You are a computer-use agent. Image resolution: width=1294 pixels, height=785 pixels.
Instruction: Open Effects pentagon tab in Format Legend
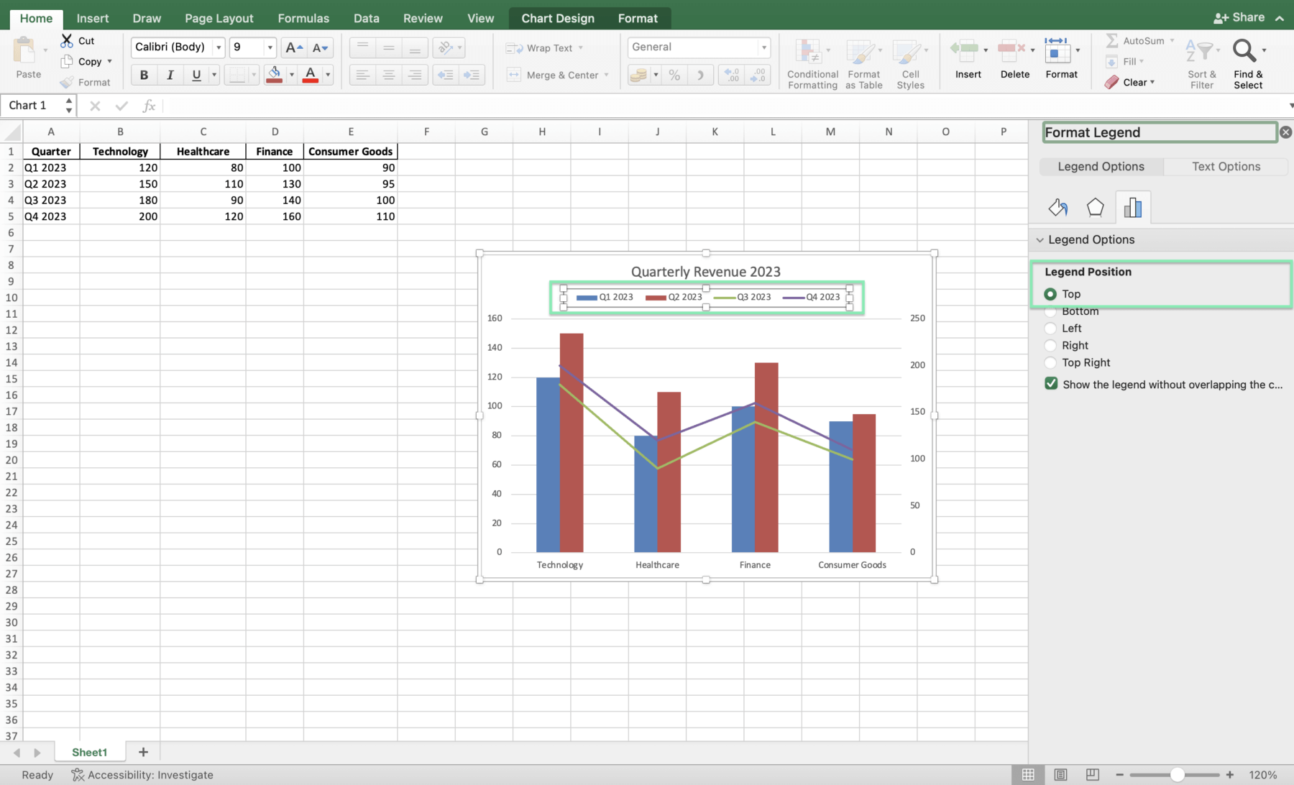pyautogui.click(x=1095, y=208)
